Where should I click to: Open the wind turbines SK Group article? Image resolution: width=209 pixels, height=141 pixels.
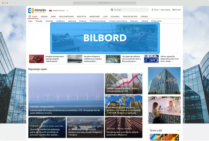point(66,94)
